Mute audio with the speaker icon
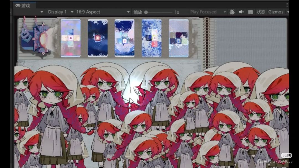299x168 pixels. pos(241,12)
